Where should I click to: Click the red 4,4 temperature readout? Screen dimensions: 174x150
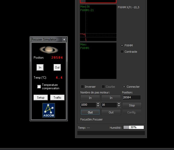point(59,78)
